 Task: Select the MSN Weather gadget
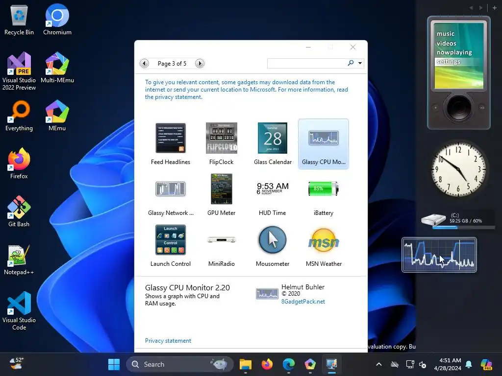pyautogui.click(x=324, y=246)
